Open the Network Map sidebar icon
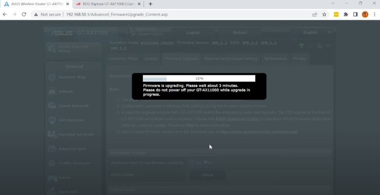 [x=52, y=77]
